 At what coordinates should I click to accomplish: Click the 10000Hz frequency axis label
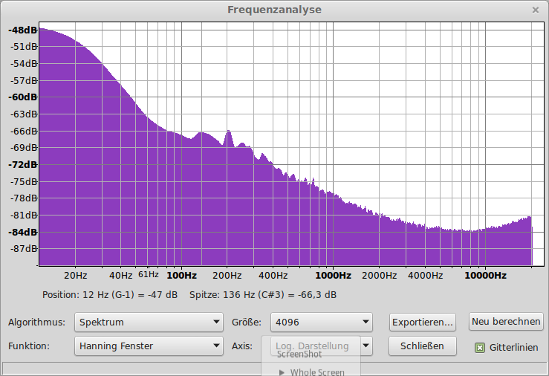pyautogui.click(x=485, y=276)
